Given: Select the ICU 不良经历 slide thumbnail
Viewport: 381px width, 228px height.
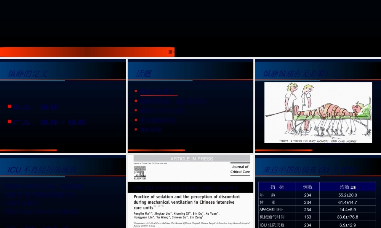Looking at the screenshot, I should click(x=63, y=192).
